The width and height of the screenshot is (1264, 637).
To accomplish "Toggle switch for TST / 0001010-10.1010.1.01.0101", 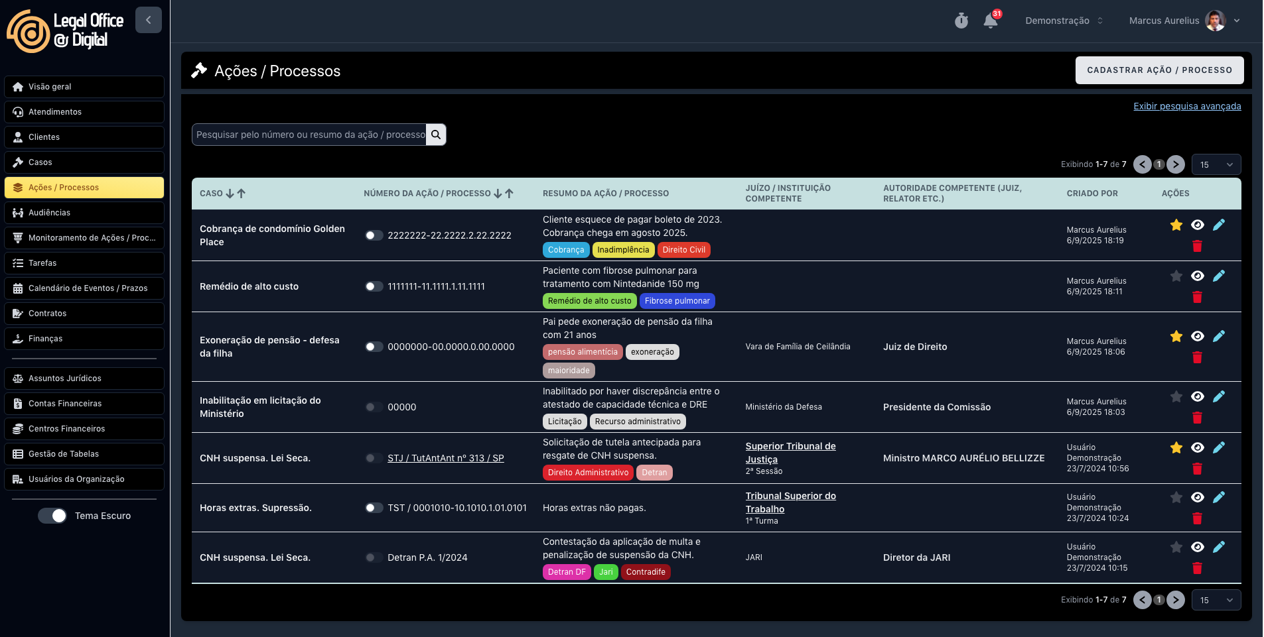I will pos(374,508).
